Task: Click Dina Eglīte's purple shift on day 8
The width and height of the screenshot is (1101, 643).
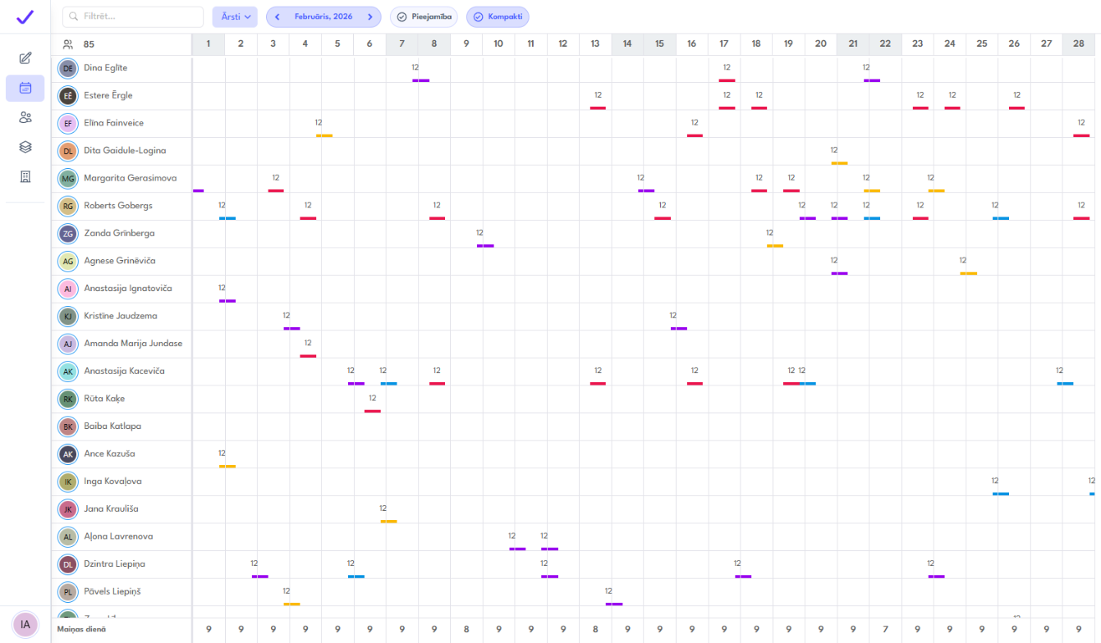Action: (x=421, y=80)
